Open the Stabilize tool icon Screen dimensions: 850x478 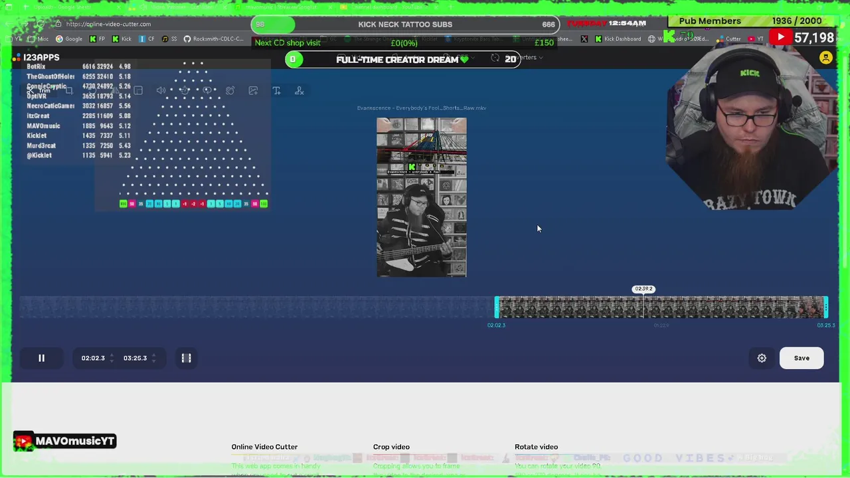coord(230,90)
